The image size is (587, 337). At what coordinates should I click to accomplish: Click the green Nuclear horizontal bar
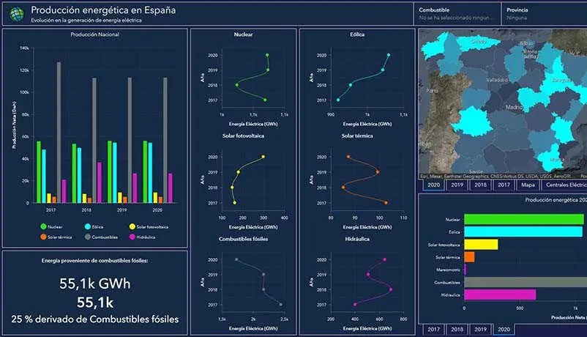523,219
